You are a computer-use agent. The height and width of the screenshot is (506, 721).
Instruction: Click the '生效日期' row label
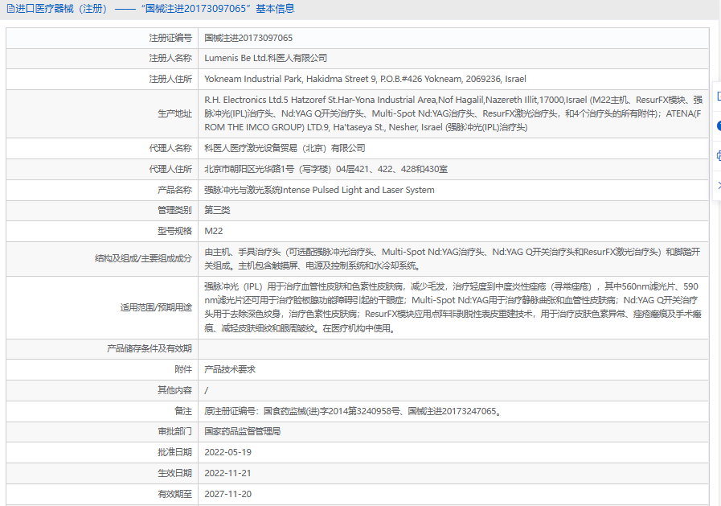174,472
